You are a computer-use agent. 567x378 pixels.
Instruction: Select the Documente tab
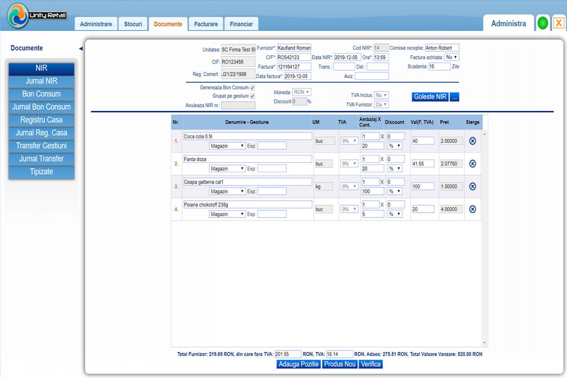(168, 24)
